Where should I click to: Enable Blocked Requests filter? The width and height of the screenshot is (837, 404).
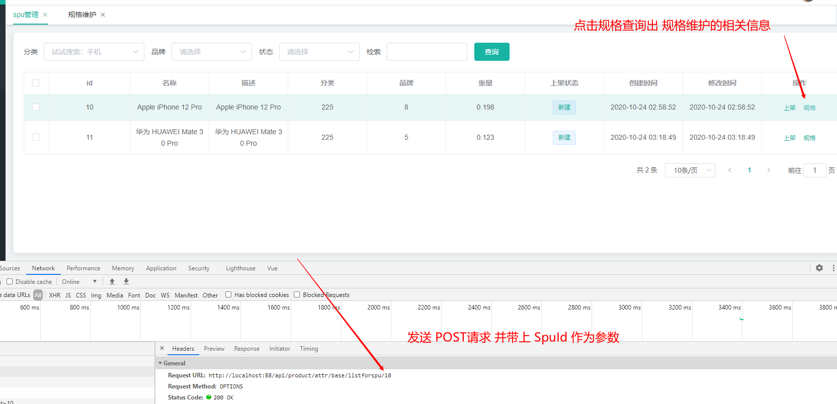pos(297,294)
